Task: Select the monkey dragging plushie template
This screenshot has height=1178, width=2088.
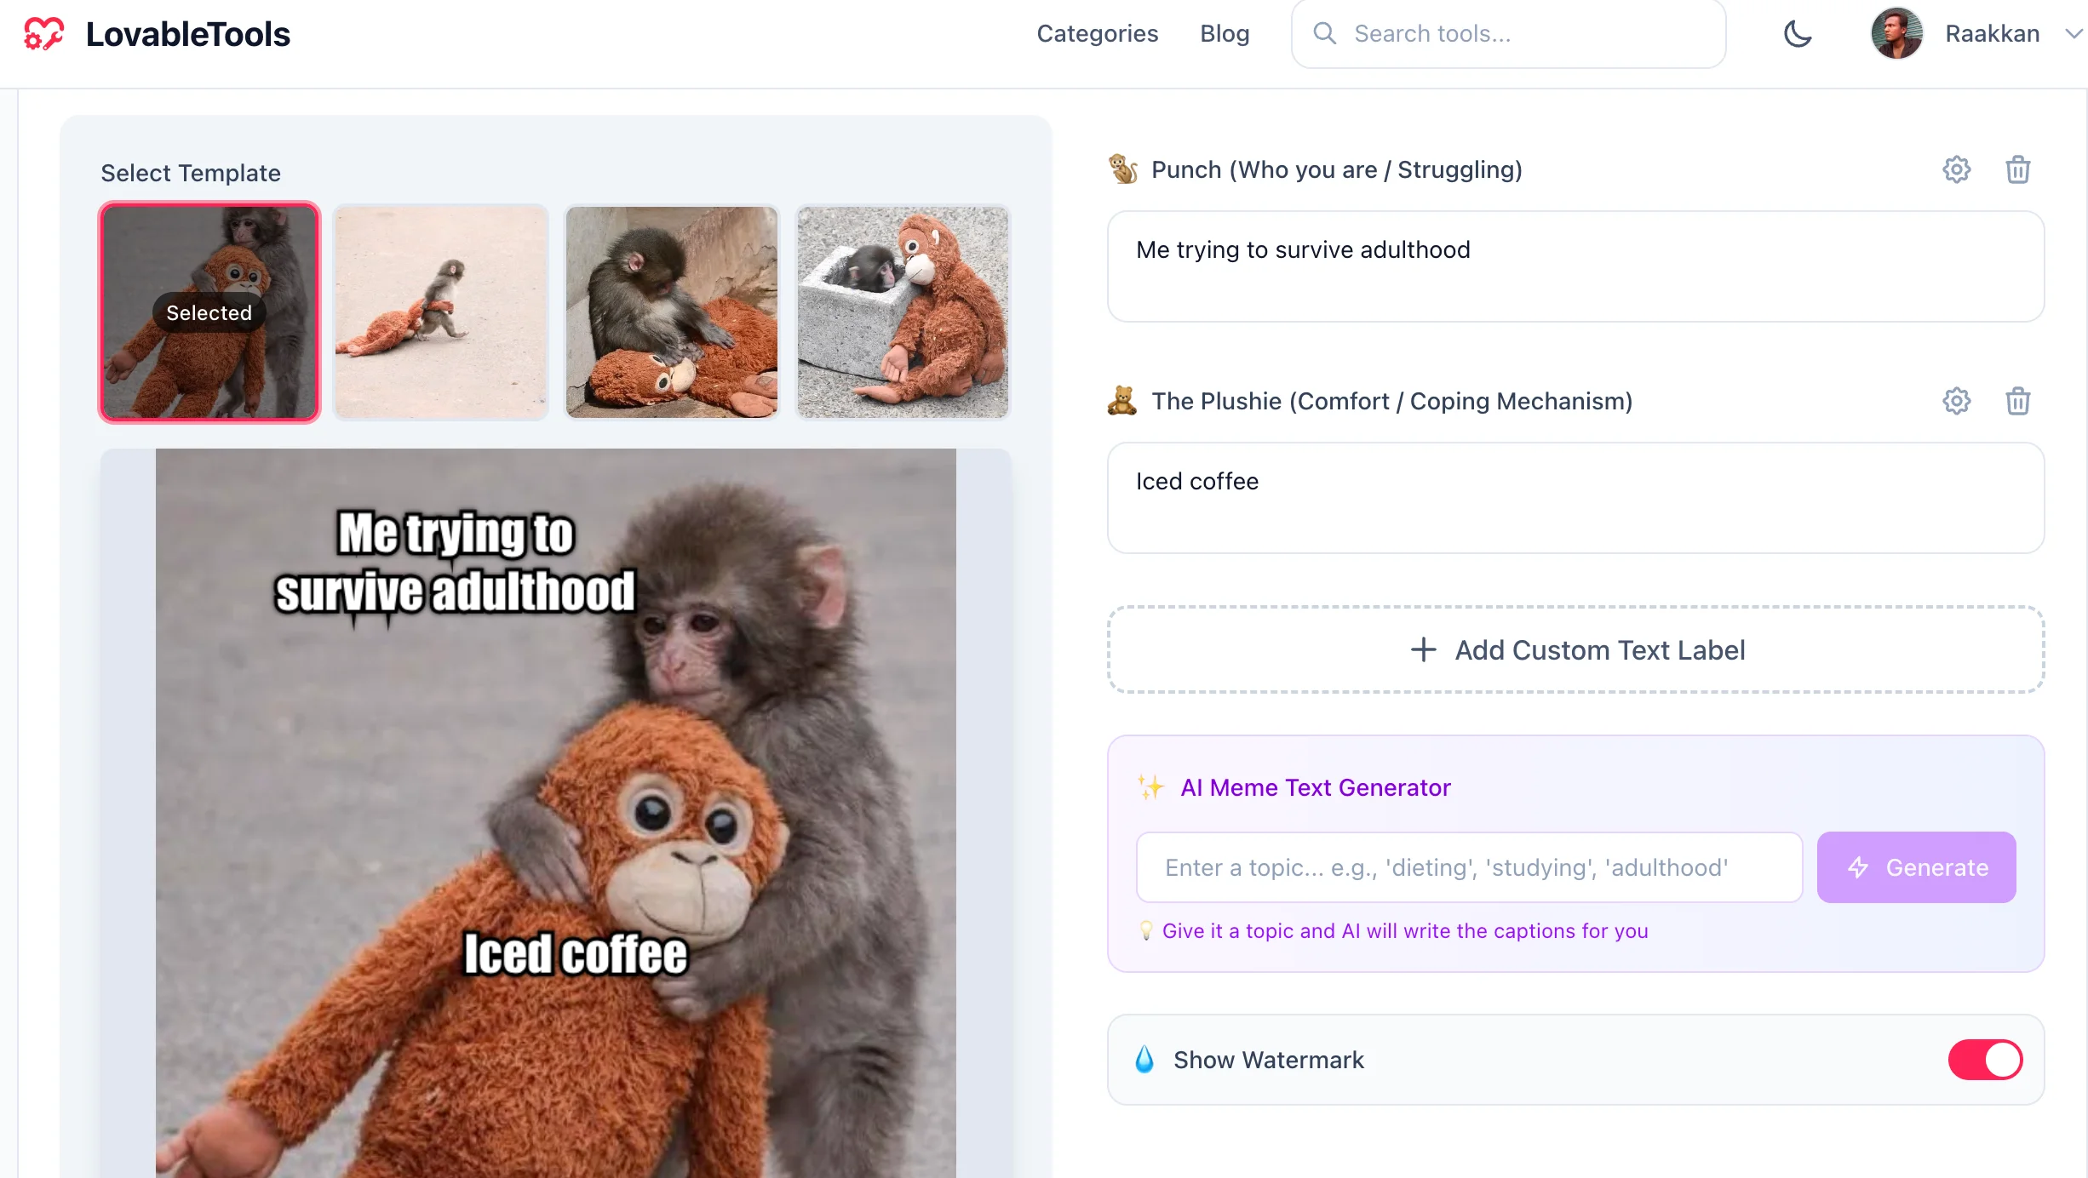Action: [x=441, y=312]
